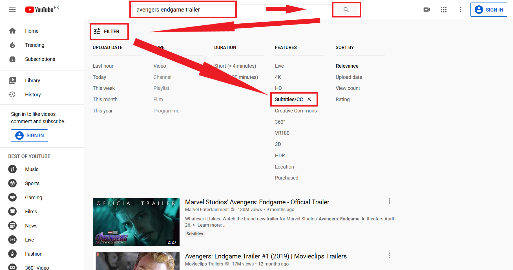Visit the Movieclips Trailers channel
Image resolution: width=513 pixels, height=270 pixels.
click(204, 264)
